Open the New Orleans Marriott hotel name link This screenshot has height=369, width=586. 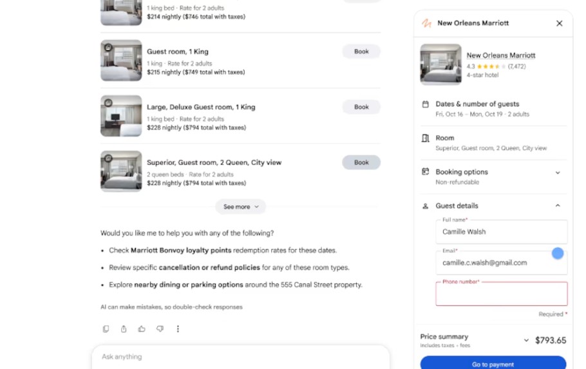[x=501, y=55]
